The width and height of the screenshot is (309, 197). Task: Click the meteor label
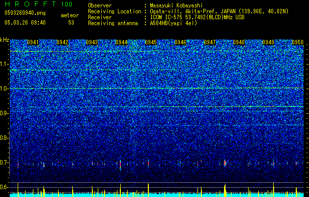70,15
